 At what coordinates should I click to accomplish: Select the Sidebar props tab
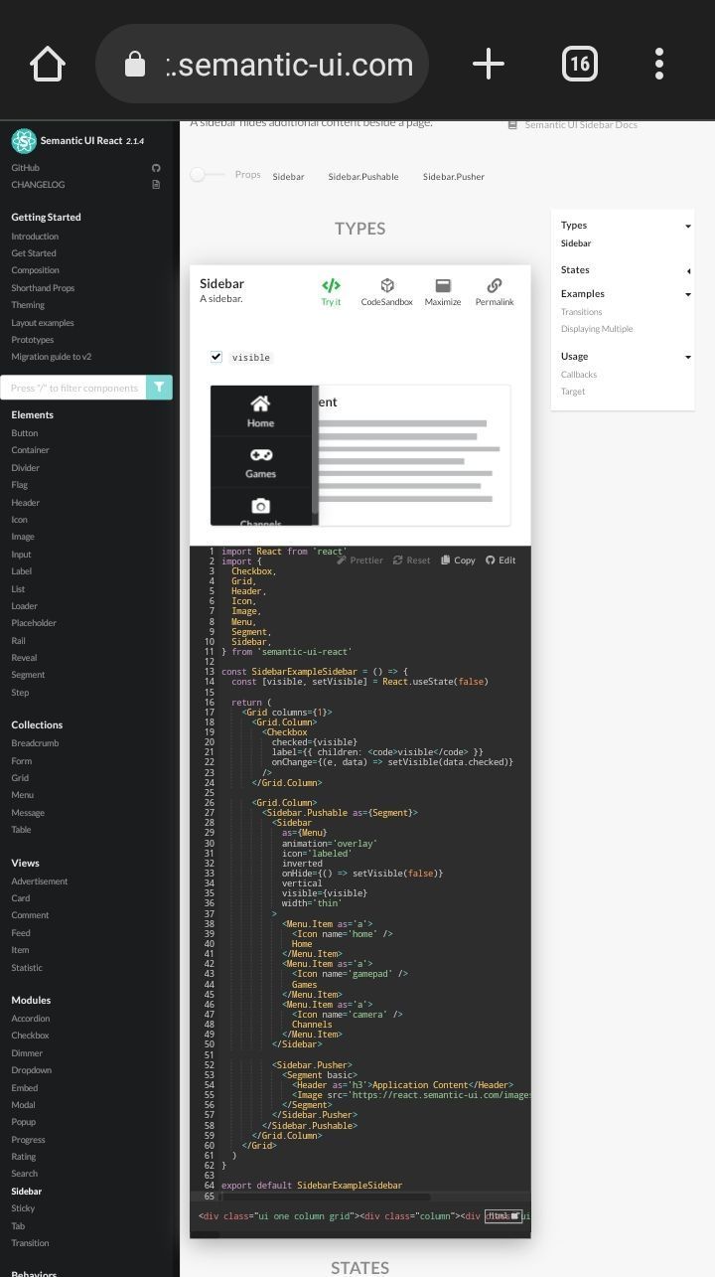[288, 177]
